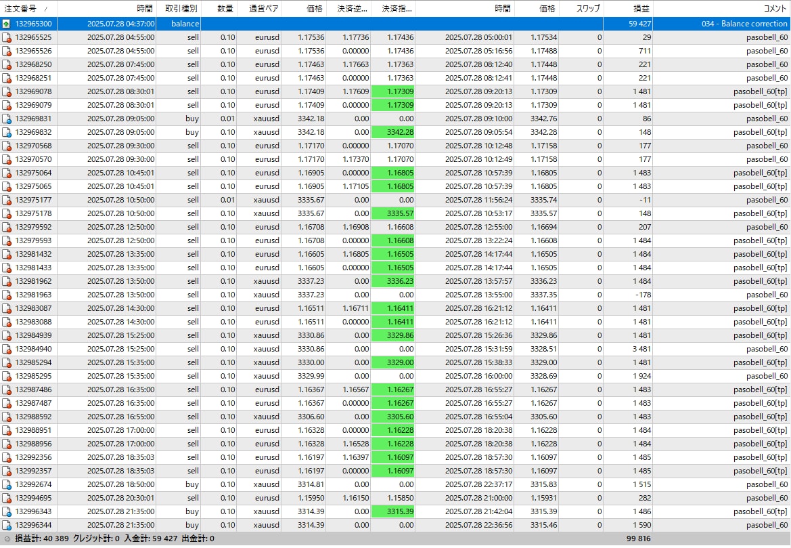Click the order icon for 132988592
Viewport: 791px width, 548px height.
tap(7, 417)
